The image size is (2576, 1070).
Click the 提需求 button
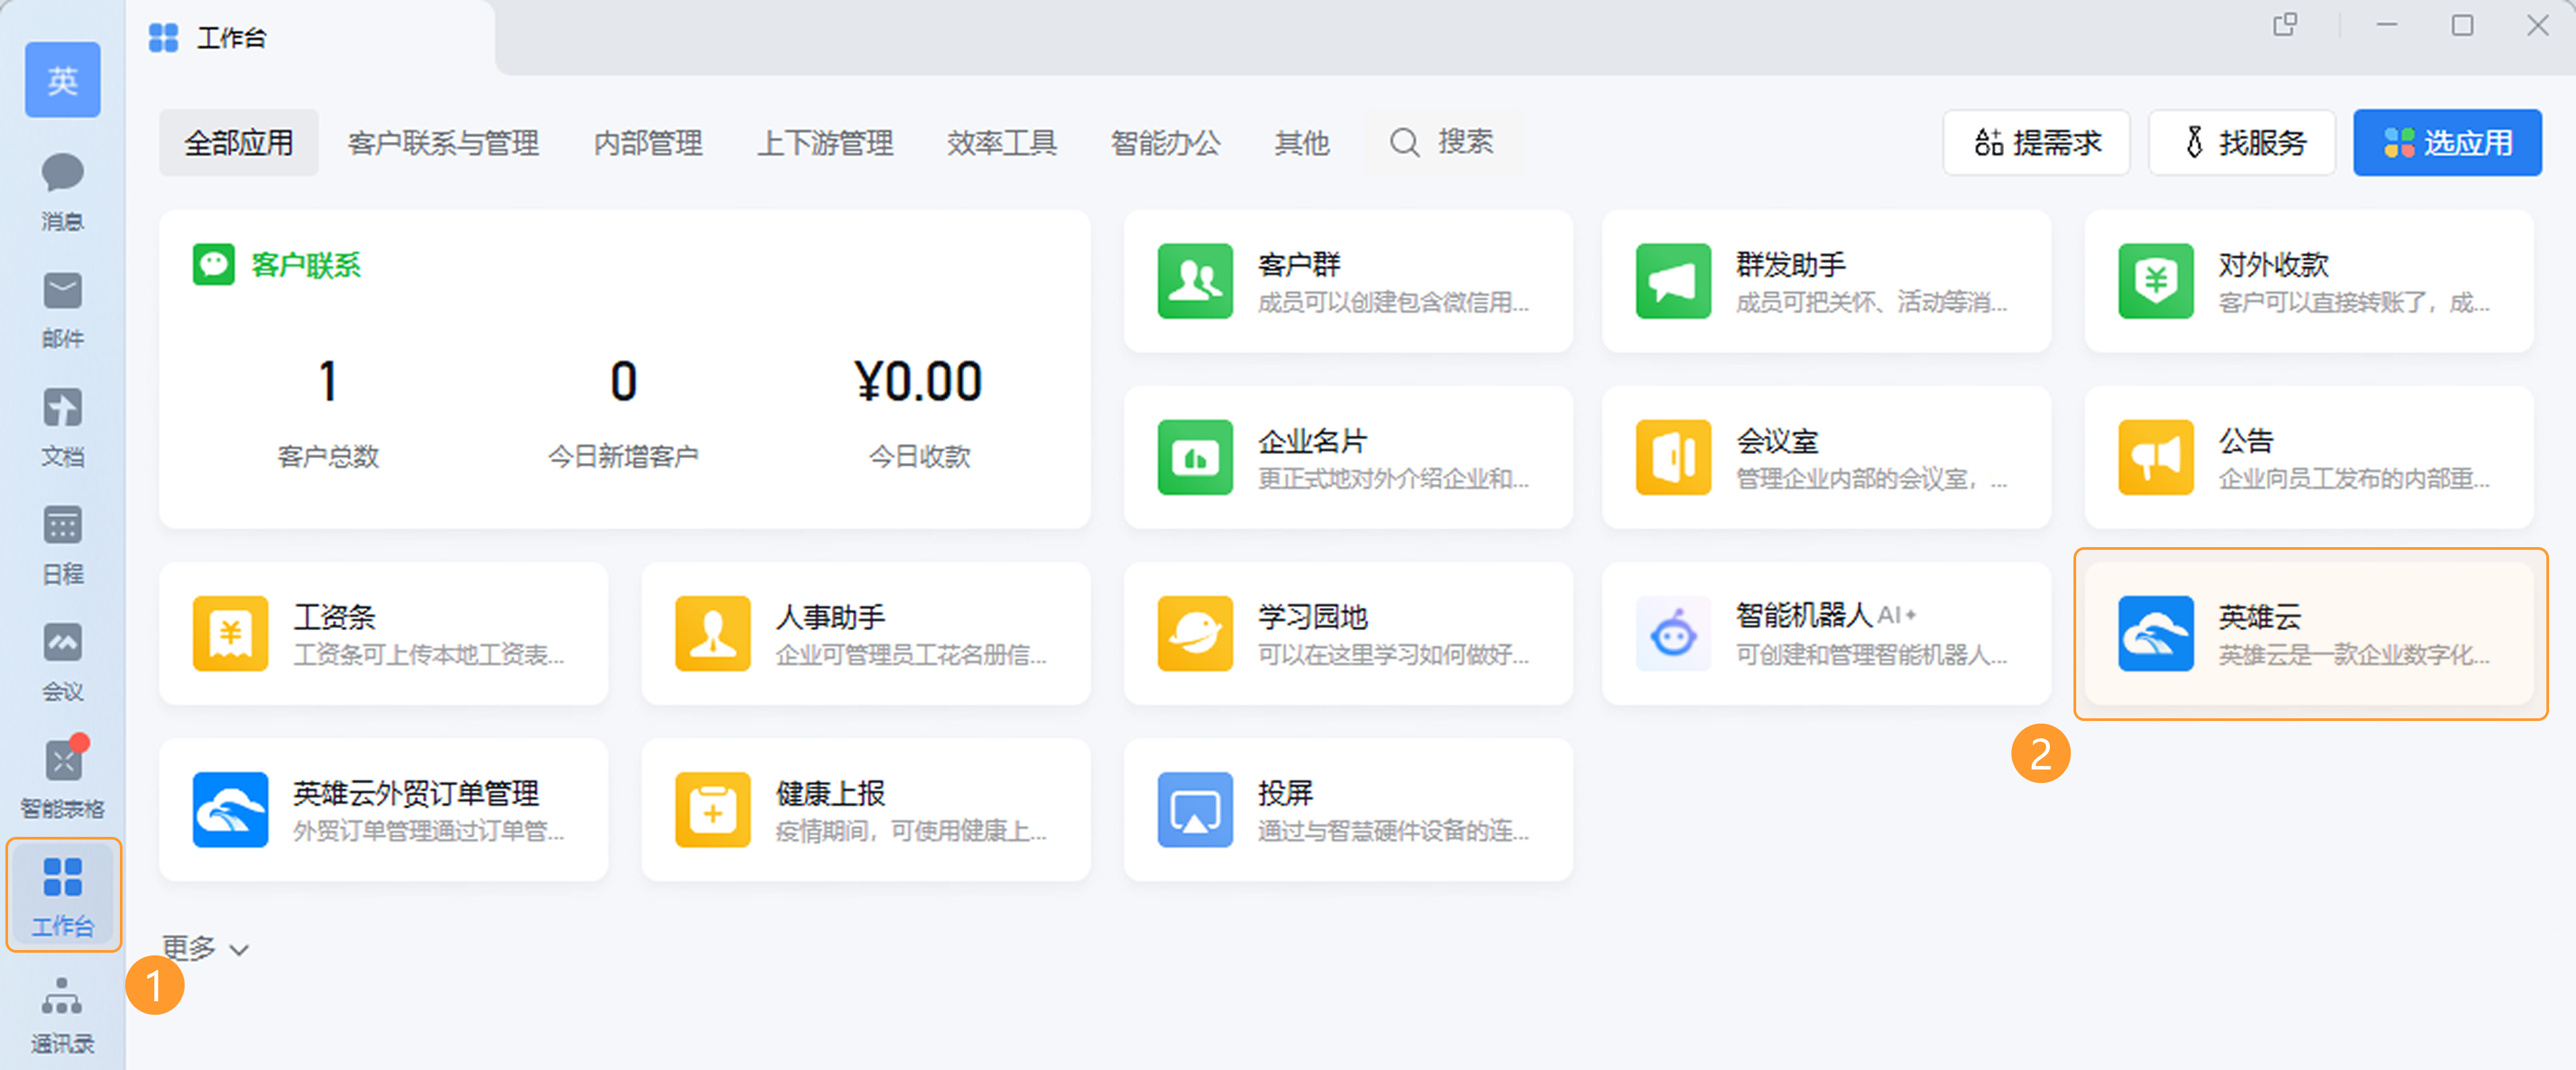[2036, 143]
